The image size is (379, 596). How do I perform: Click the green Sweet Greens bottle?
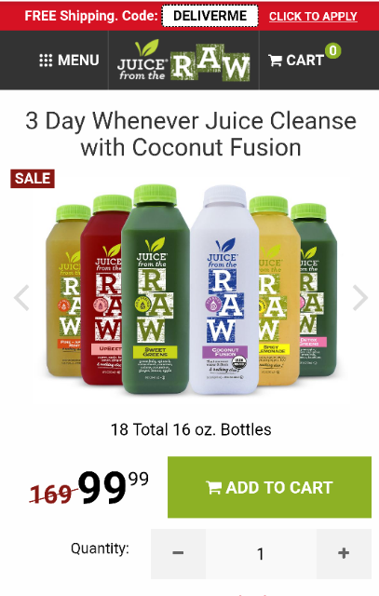156,289
